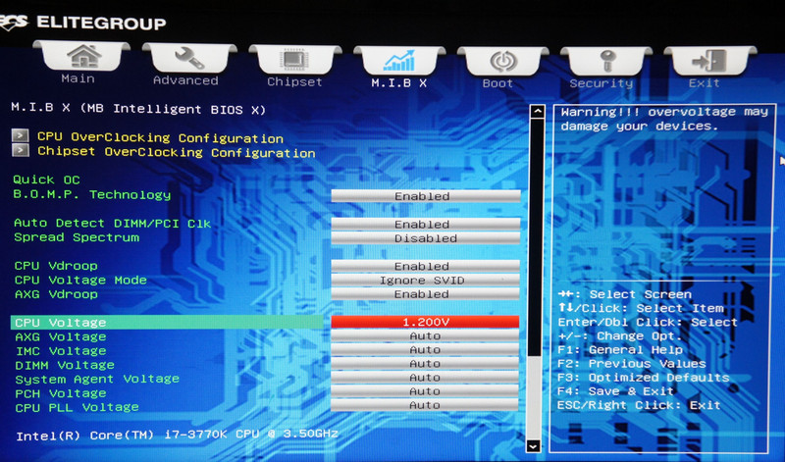This screenshot has width=785, height=462.
Task: Toggle B.O.M.P. Technology Enabled value
Action: pyautogui.click(x=424, y=196)
